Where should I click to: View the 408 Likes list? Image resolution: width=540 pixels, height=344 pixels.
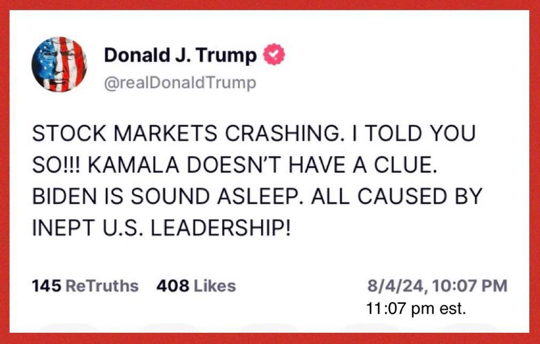coord(196,286)
